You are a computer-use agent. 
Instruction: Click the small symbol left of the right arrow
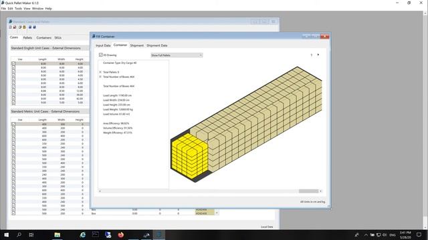pyautogui.click(x=312, y=55)
